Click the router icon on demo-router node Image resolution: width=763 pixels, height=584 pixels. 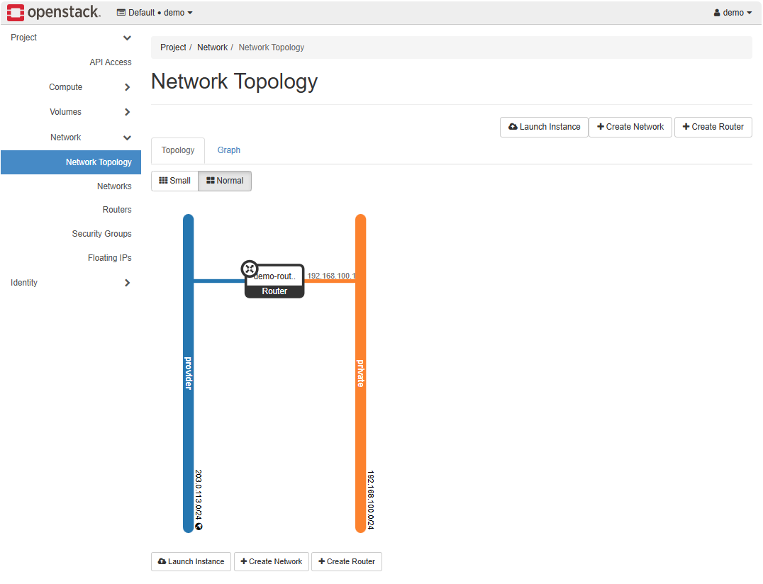(x=249, y=269)
